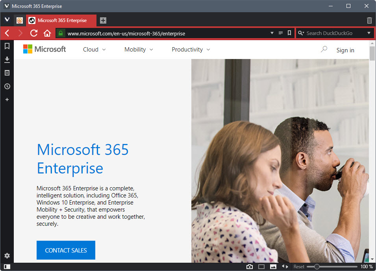The height and width of the screenshot is (271, 376).
Task: Open the Vivaldi menu button
Action: (7, 19)
